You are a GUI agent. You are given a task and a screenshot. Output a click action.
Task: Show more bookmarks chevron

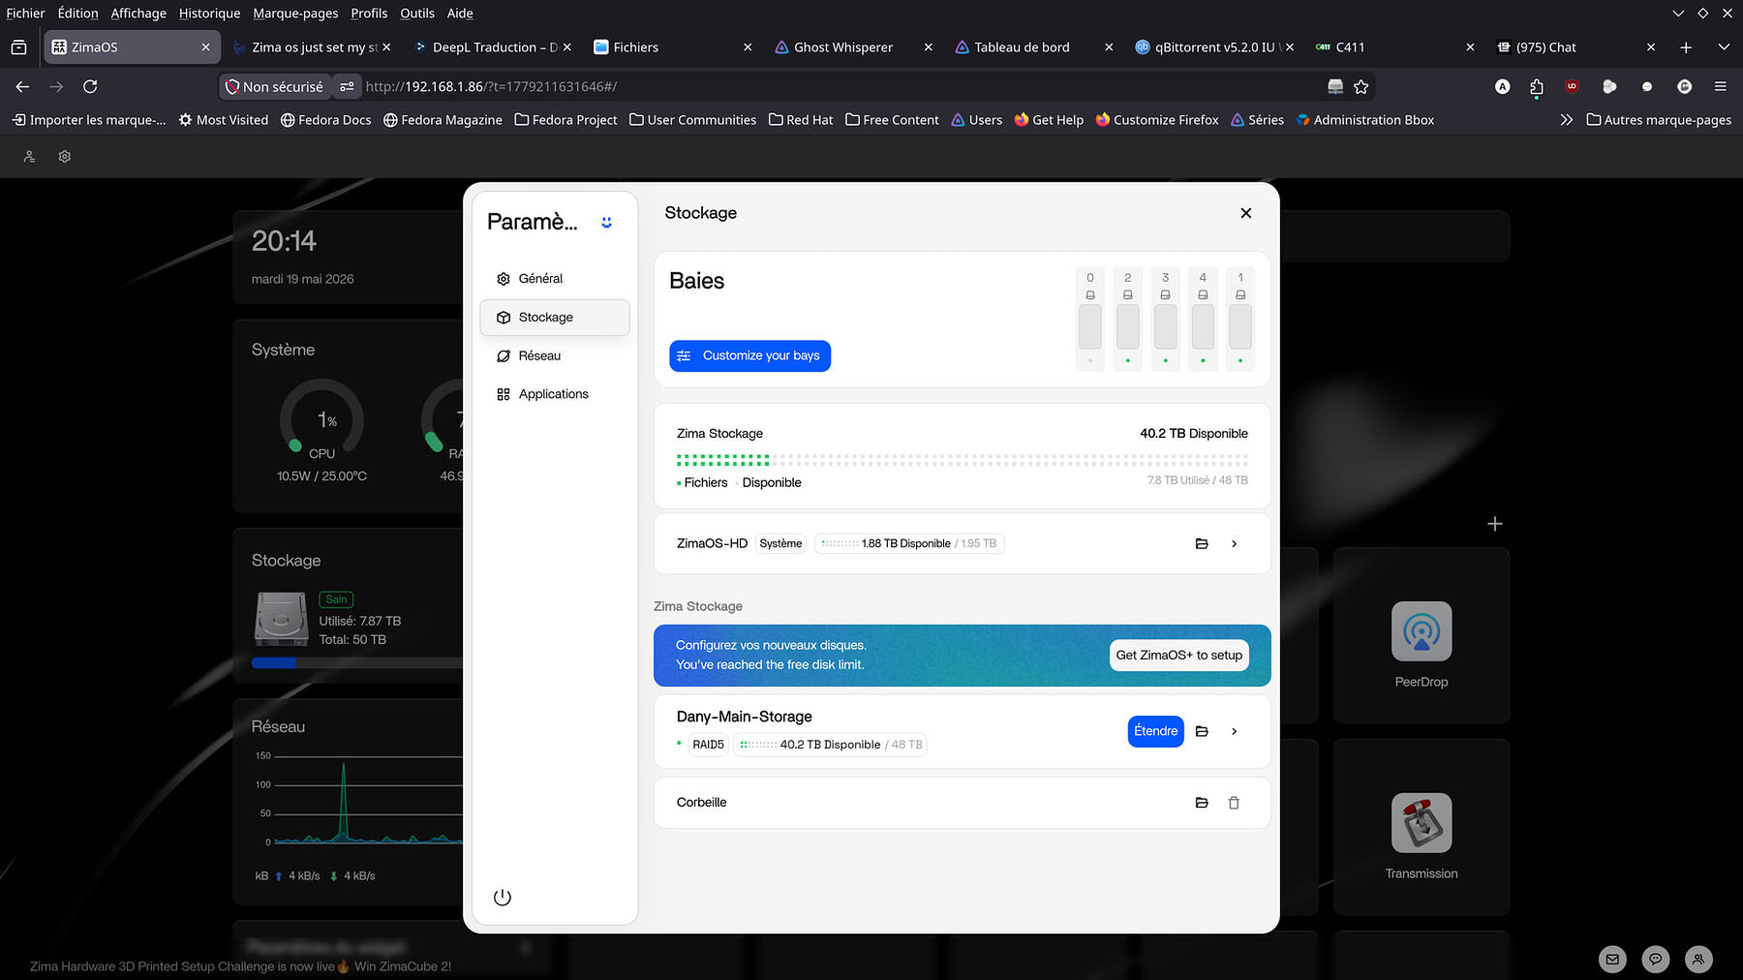1566,120
